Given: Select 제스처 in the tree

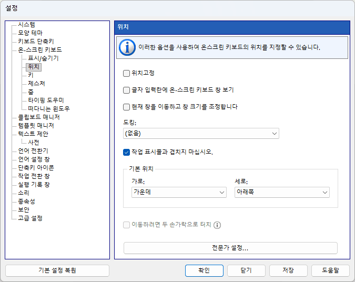Looking at the screenshot, I should pyautogui.click(x=36, y=83).
